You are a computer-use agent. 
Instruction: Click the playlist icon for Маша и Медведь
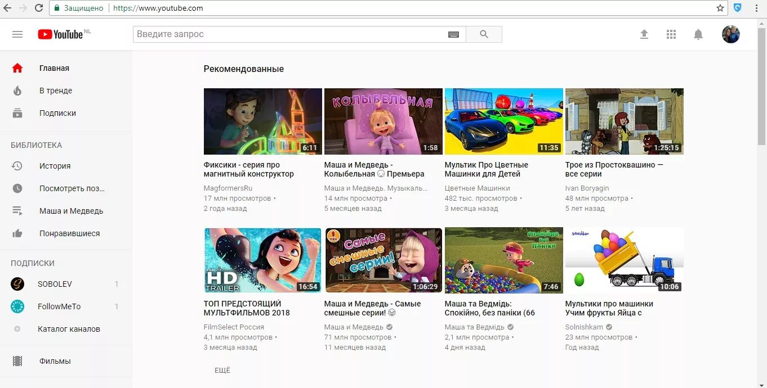point(17,211)
